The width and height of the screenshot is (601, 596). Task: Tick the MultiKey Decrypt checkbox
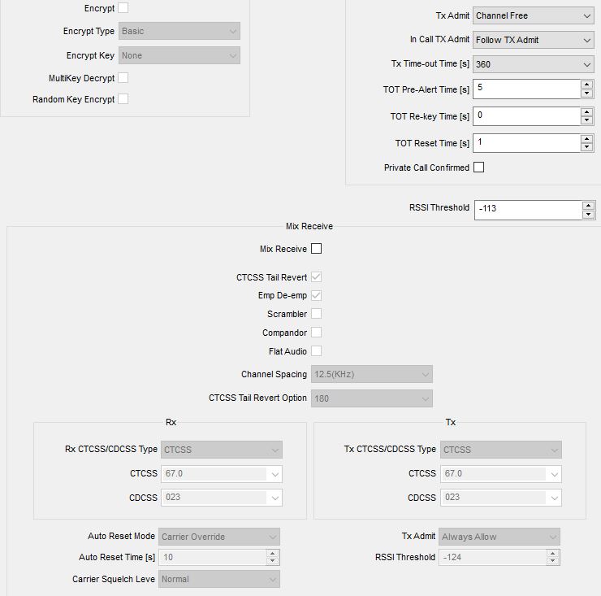[123, 78]
